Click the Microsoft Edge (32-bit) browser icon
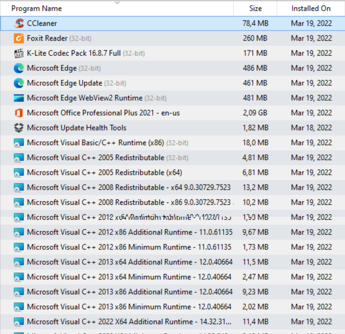345x334 pixels. pos(19,68)
